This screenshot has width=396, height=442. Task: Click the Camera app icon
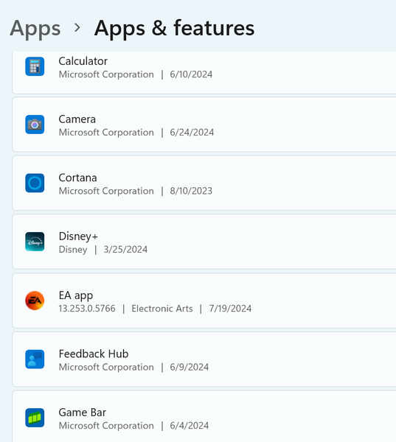[35, 124]
